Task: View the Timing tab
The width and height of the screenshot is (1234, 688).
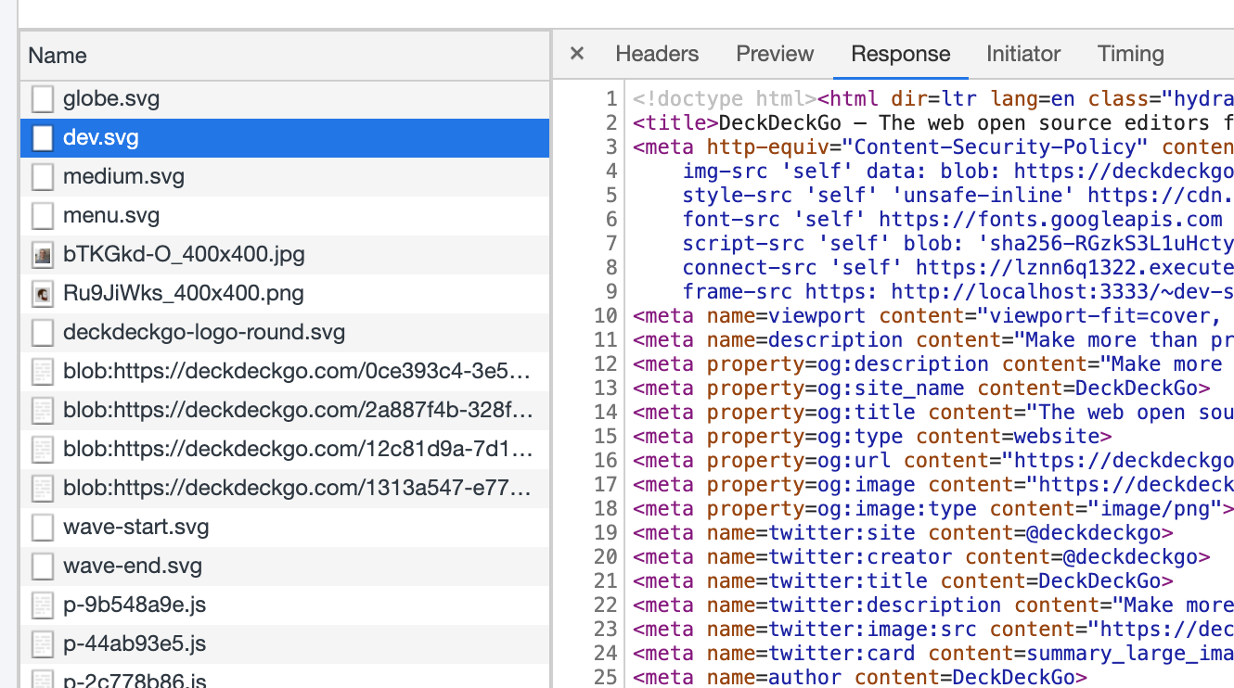Action: pyautogui.click(x=1130, y=54)
